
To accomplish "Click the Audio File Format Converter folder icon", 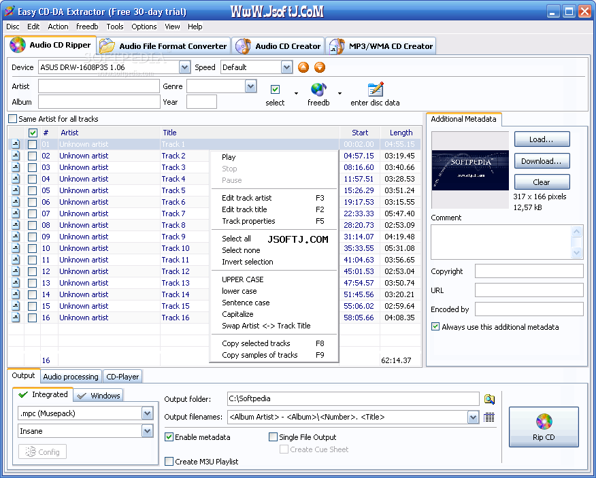I will (x=107, y=46).
